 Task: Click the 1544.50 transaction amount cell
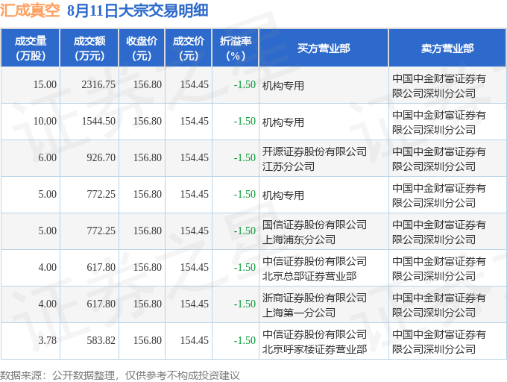89,122
